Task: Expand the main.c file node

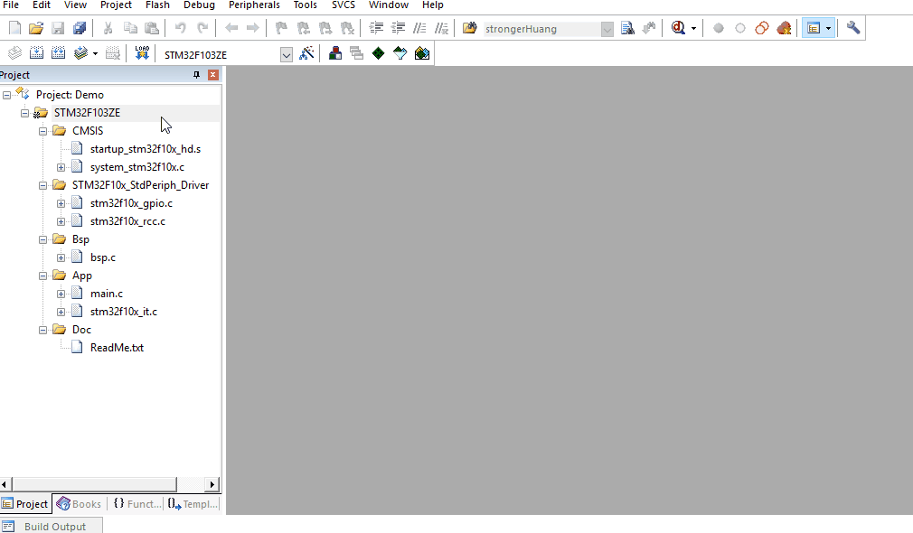Action: (x=61, y=294)
